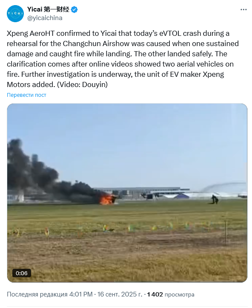Click the words Xpeng AeroHT in post
The width and height of the screenshot is (252, 308).
click(30, 33)
